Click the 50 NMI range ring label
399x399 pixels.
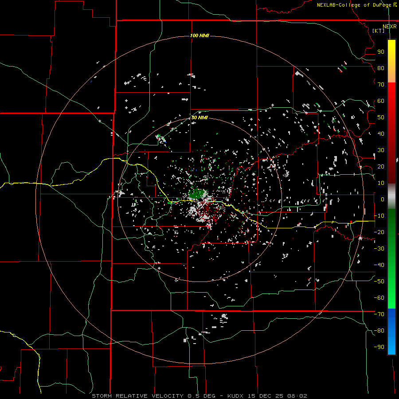199,117
